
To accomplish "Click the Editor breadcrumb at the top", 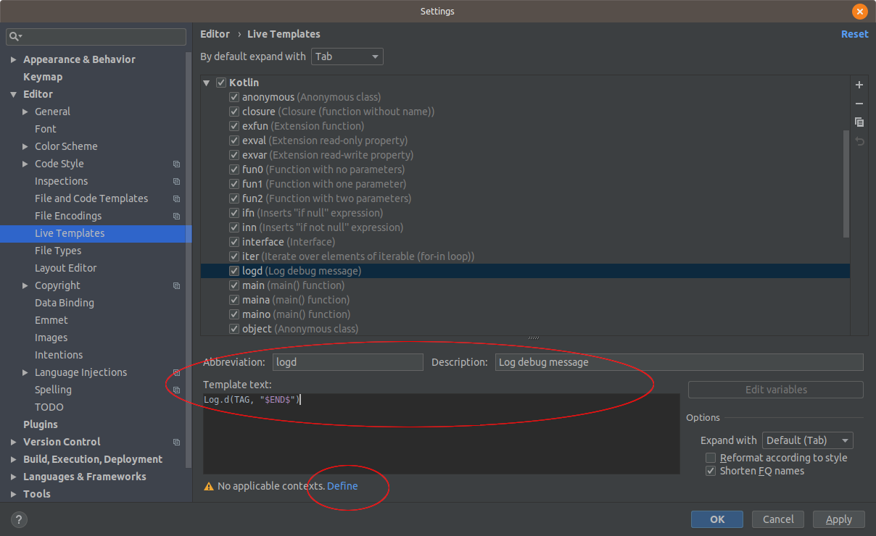I will [215, 34].
